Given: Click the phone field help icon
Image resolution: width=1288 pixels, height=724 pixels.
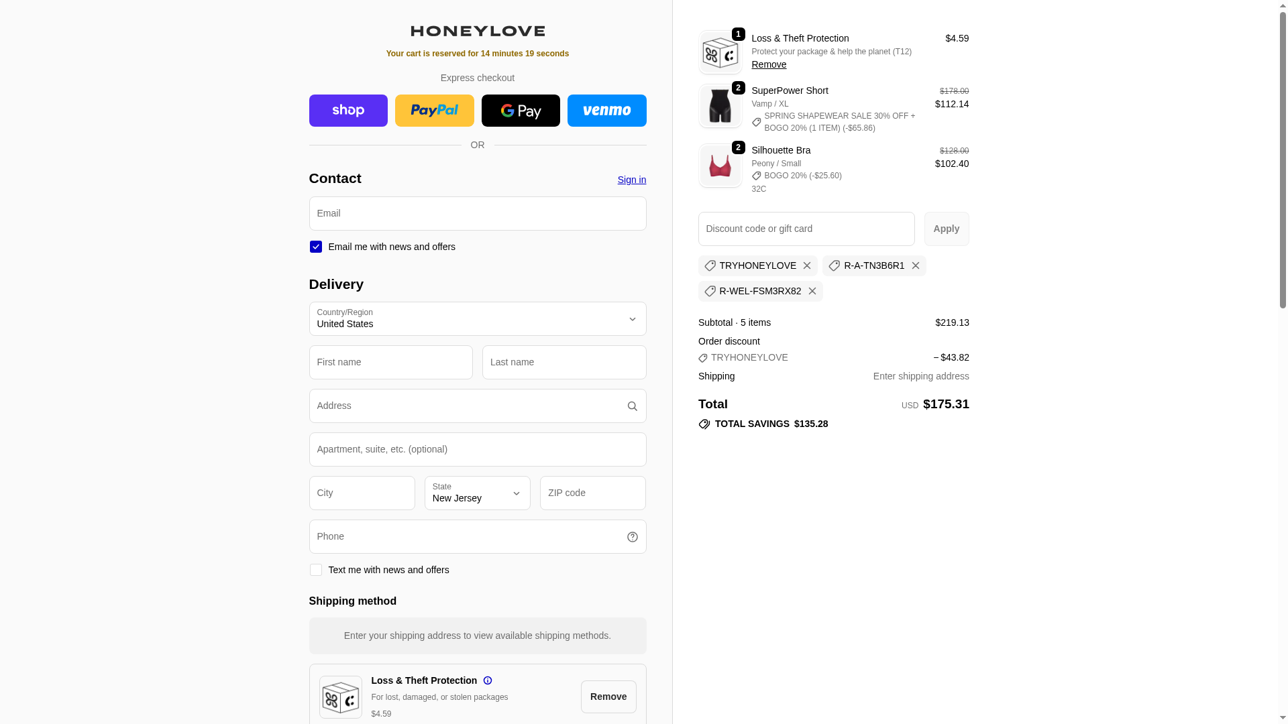Looking at the screenshot, I should [633, 537].
